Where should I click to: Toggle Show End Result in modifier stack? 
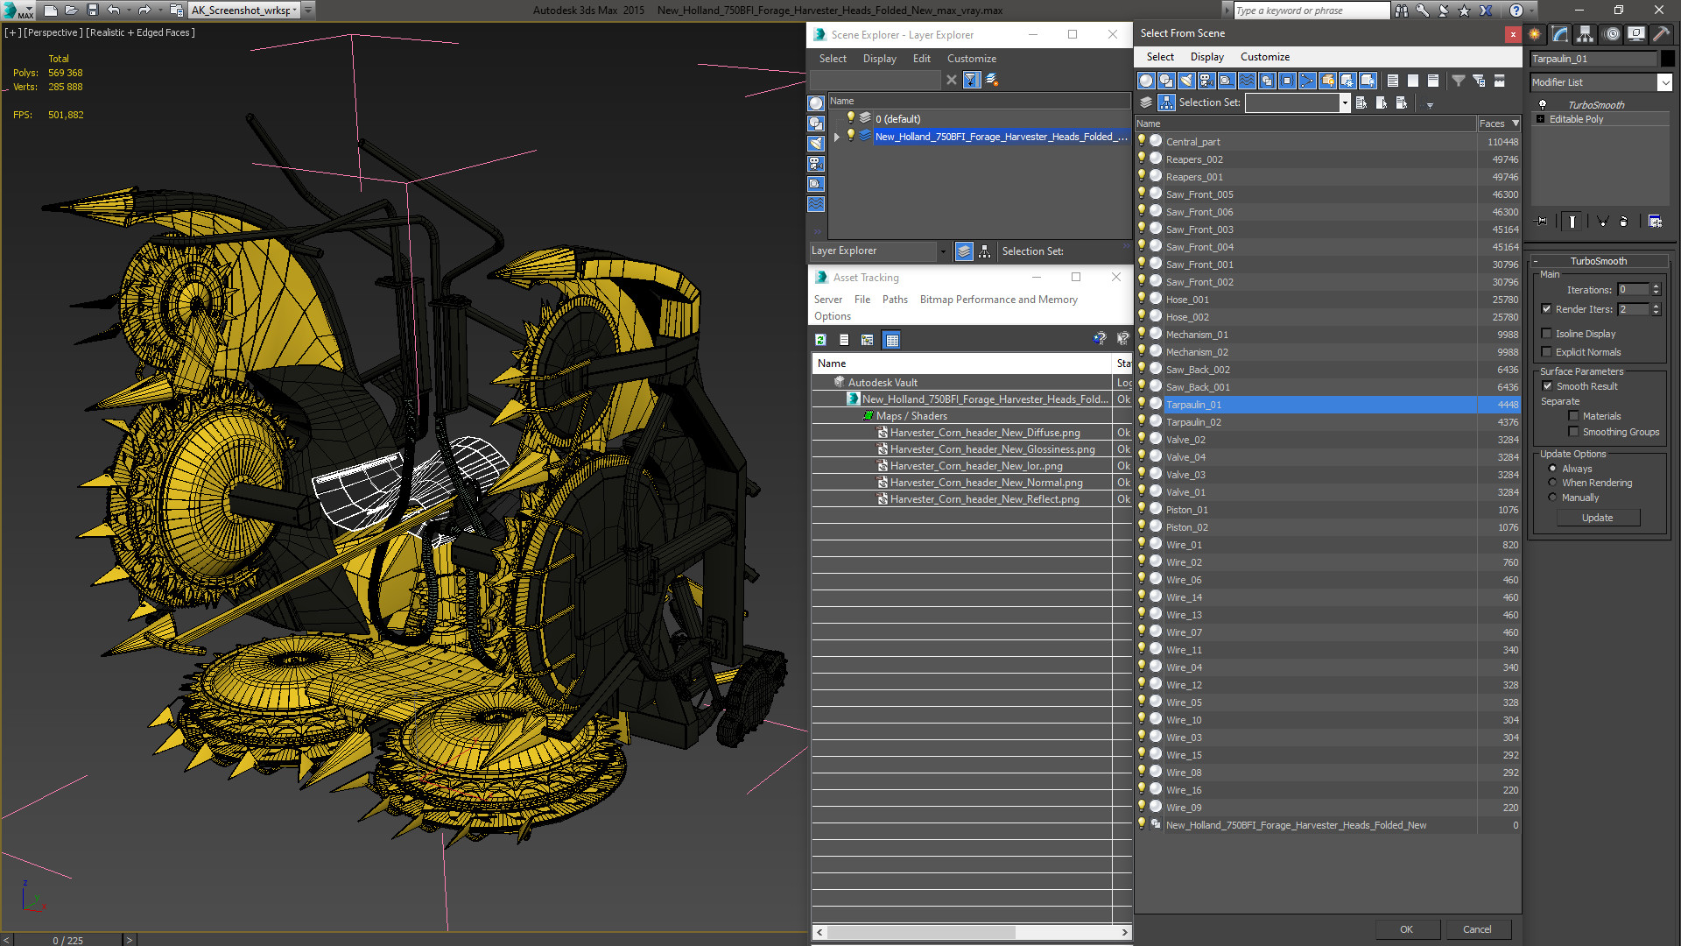tap(1572, 222)
